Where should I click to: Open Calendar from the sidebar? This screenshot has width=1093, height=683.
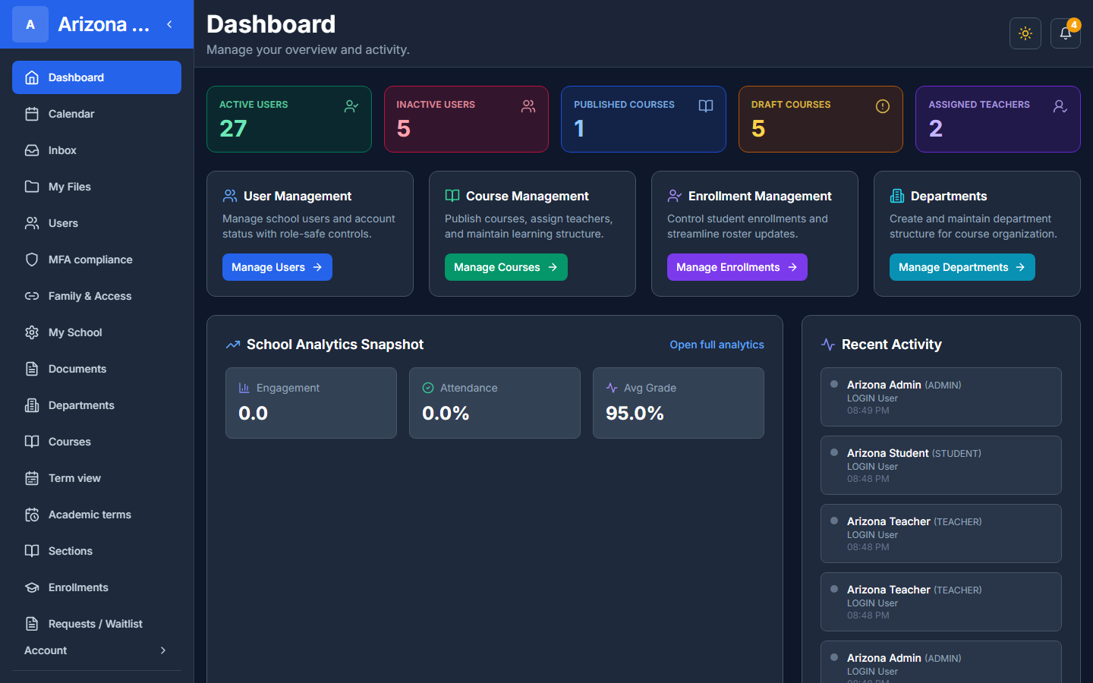(x=96, y=114)
